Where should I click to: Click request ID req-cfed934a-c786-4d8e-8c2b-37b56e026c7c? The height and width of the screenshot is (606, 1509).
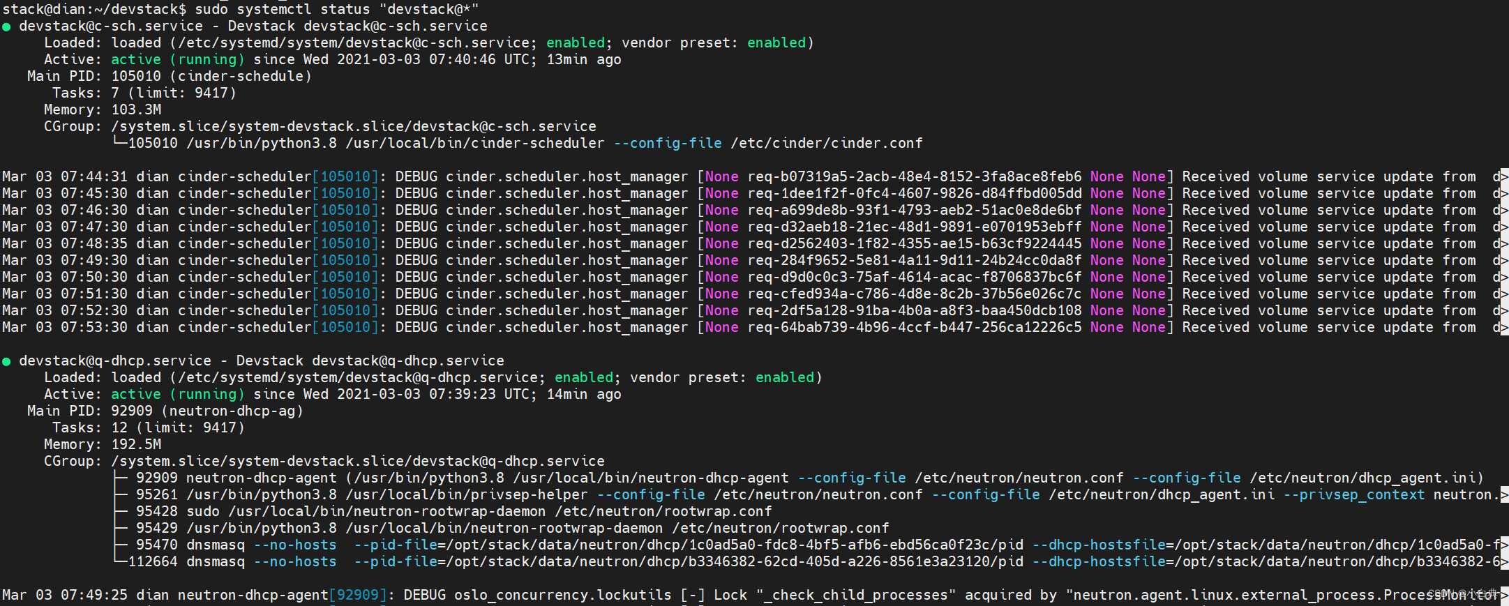(915, 294)
